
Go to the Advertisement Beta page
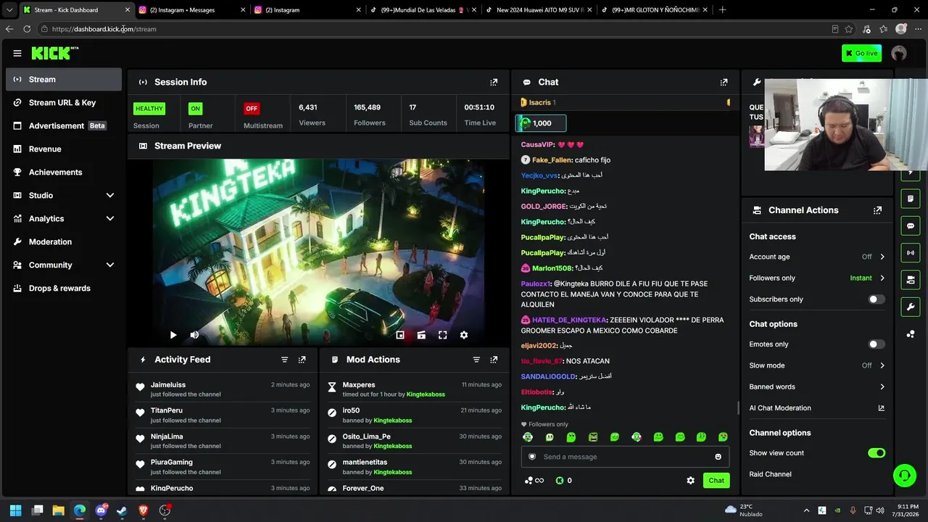64,126
